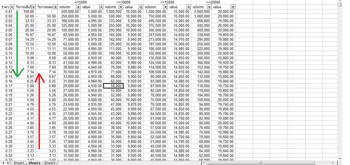Open value filter dropdown under <=20000
This screenshot has height=165, width=350.
click(x=233, y=7)
